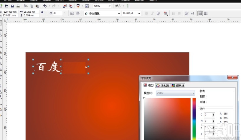Switch to the 模型 tab
This screenshot has width=241, height=140.
pyautogui.click(x=148, y=85)
